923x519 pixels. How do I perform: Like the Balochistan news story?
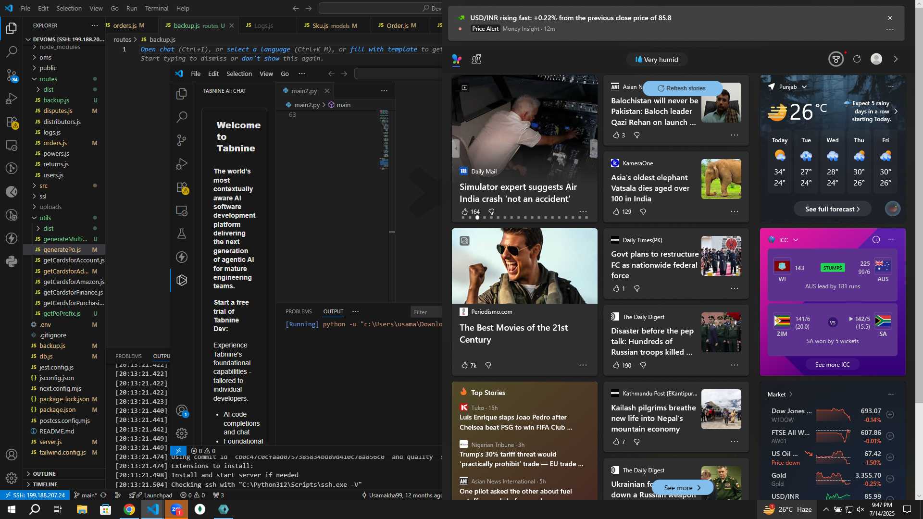click(616, 135)
